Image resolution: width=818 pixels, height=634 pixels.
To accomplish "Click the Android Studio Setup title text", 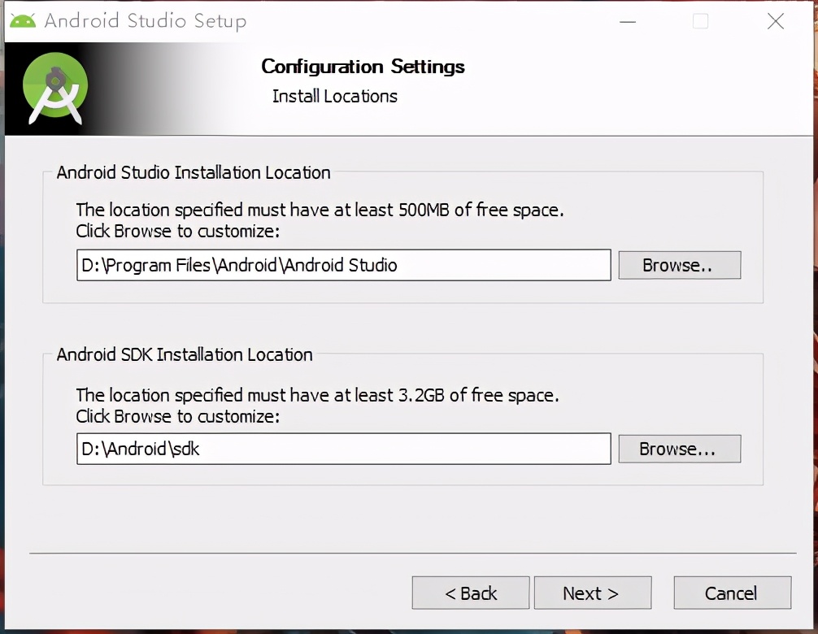I will (146, 21).
